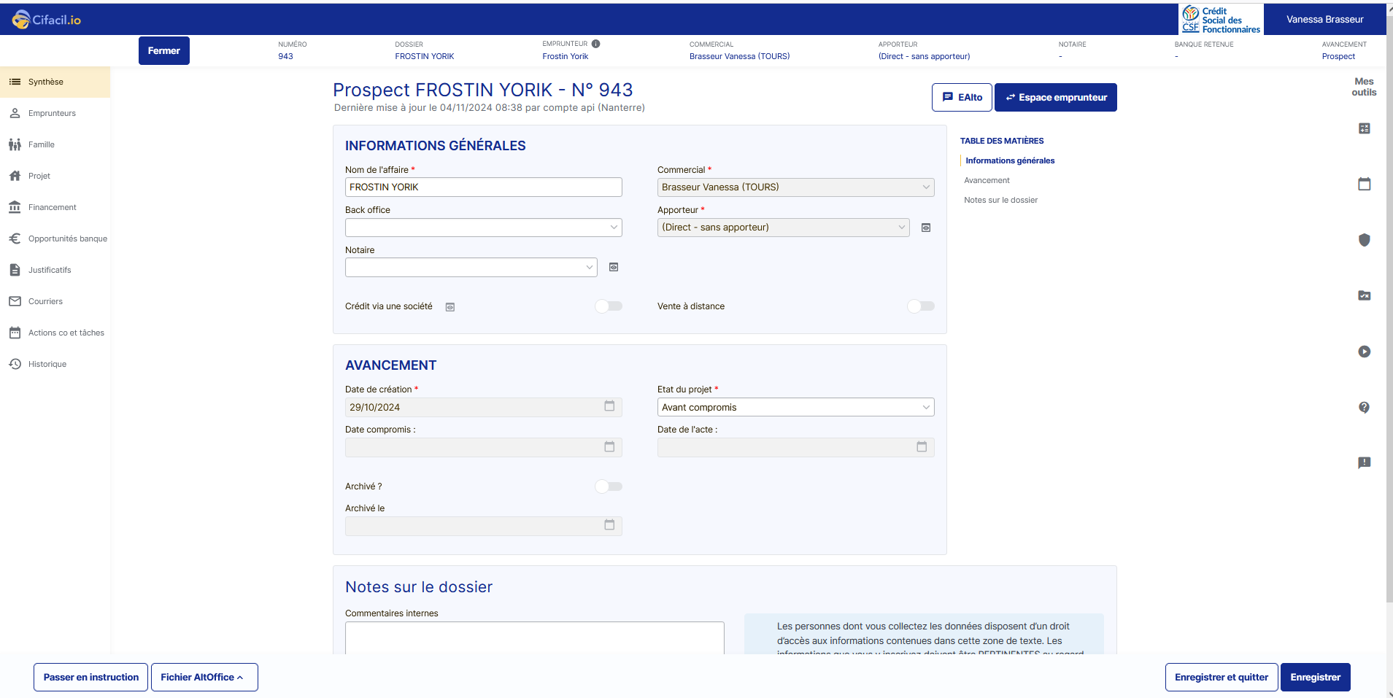Click Enregistrer et quitter button
This screenshot has height=698, width=1393.
1221,677
